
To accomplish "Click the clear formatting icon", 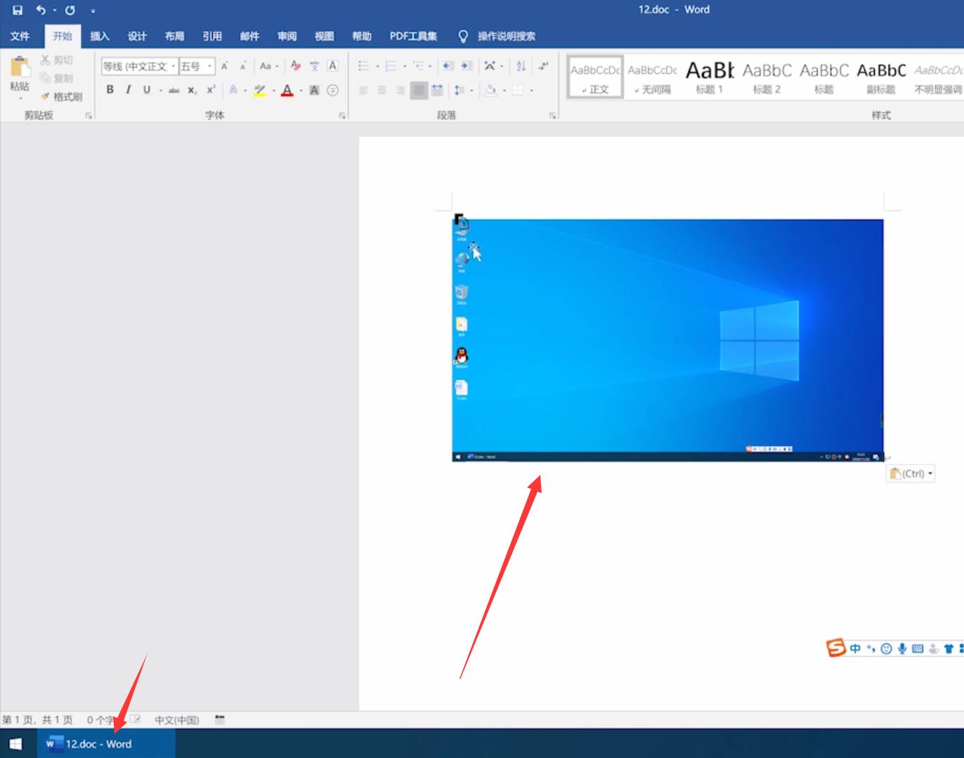I will pos(296,66).
